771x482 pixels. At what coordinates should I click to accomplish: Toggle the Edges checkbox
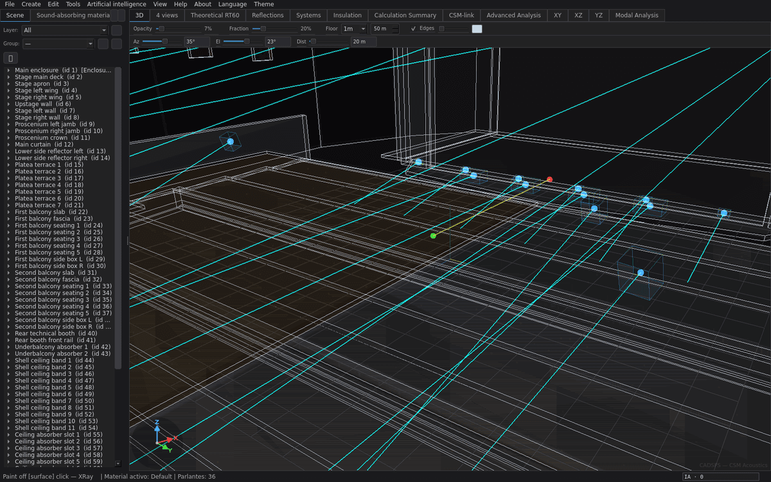413,29
